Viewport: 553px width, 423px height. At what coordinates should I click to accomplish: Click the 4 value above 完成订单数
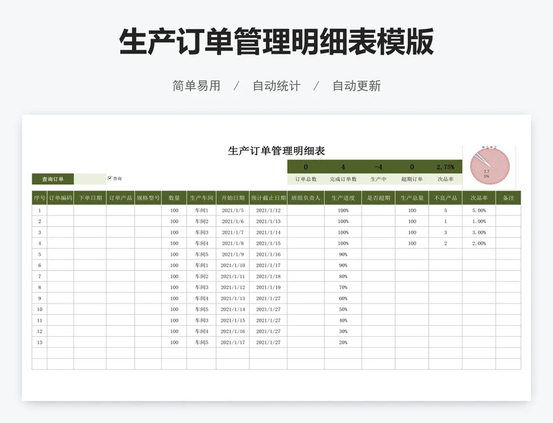pos(343,167)
